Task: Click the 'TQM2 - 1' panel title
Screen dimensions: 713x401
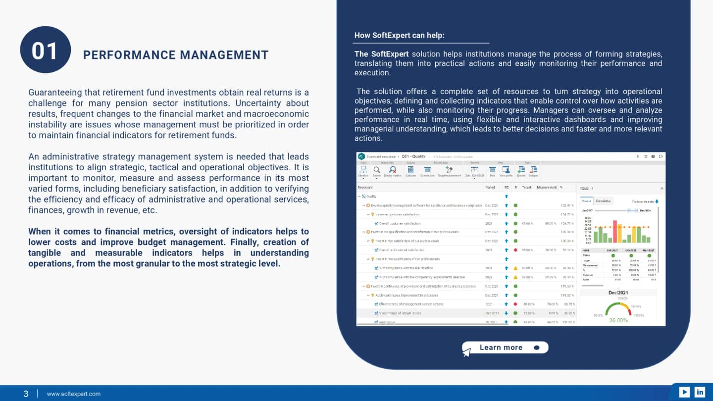Action: [x=586, y=188]
